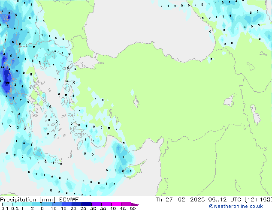
Task: Select the 5–10 mm legend color swatch
Action: coord(47,204)
